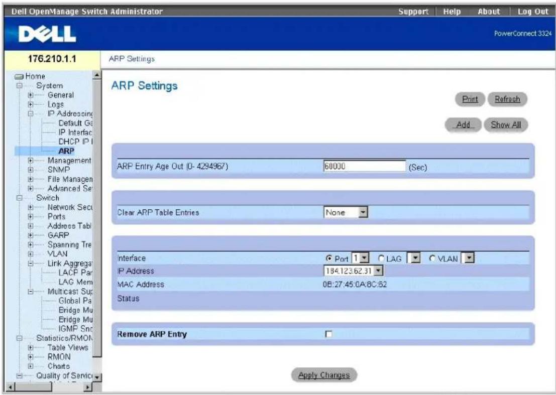Expand the SNMP tree node

31,170
